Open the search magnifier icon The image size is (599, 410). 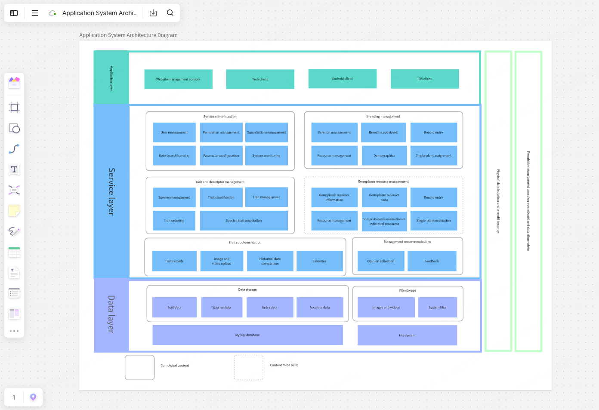(x=170, y=13)
